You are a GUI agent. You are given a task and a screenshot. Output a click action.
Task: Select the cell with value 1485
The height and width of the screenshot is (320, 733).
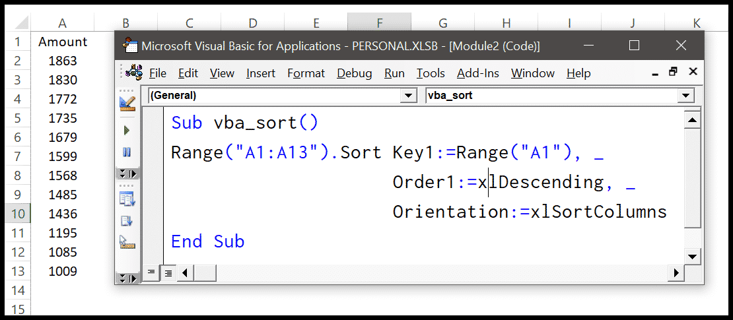pyautogui.click(x=63, y=195)
